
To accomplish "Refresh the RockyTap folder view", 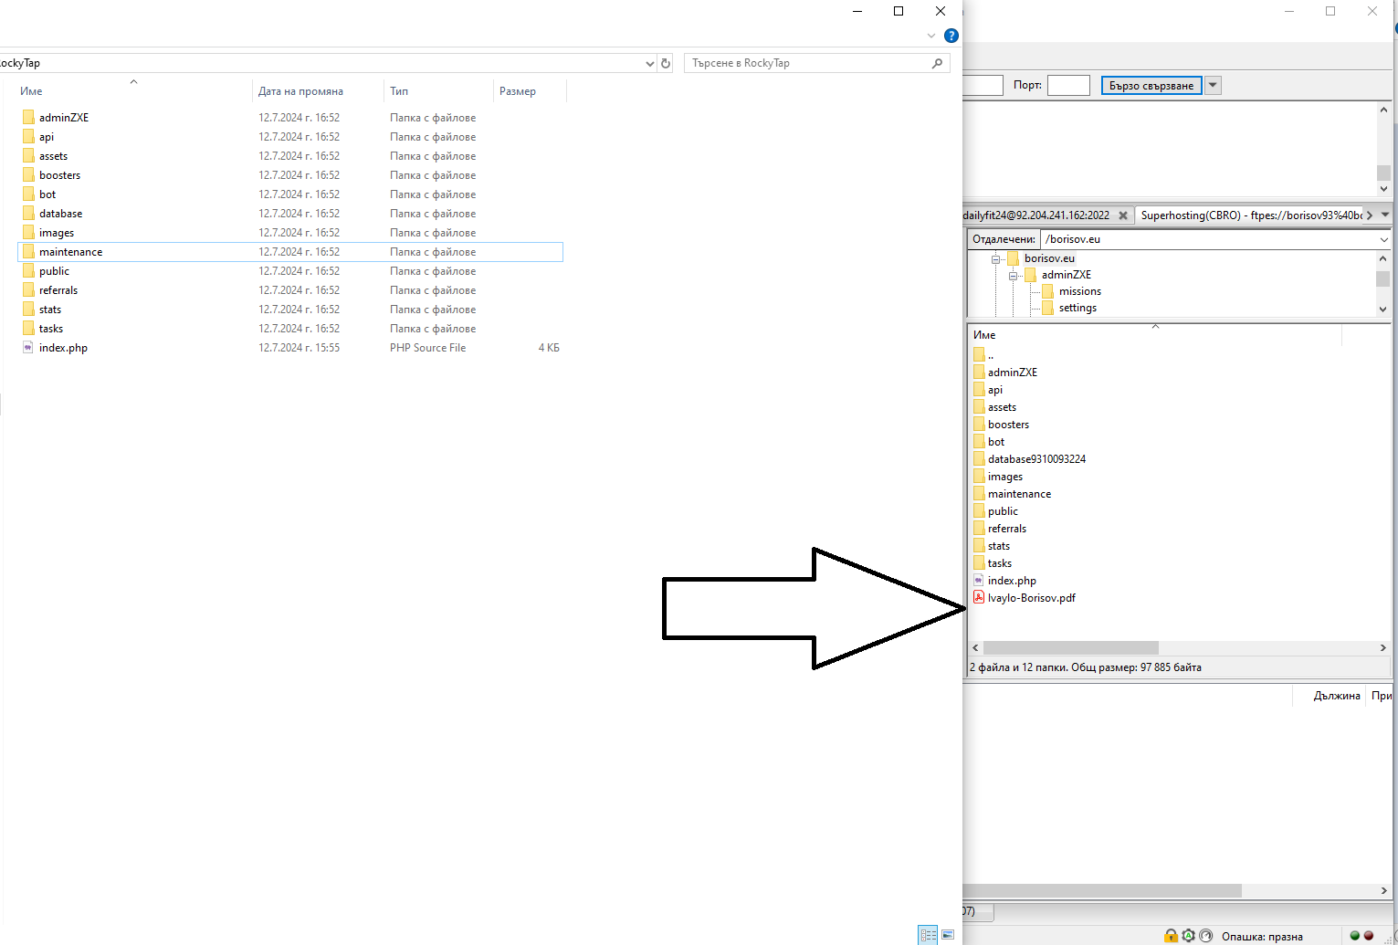I will 666,63.
